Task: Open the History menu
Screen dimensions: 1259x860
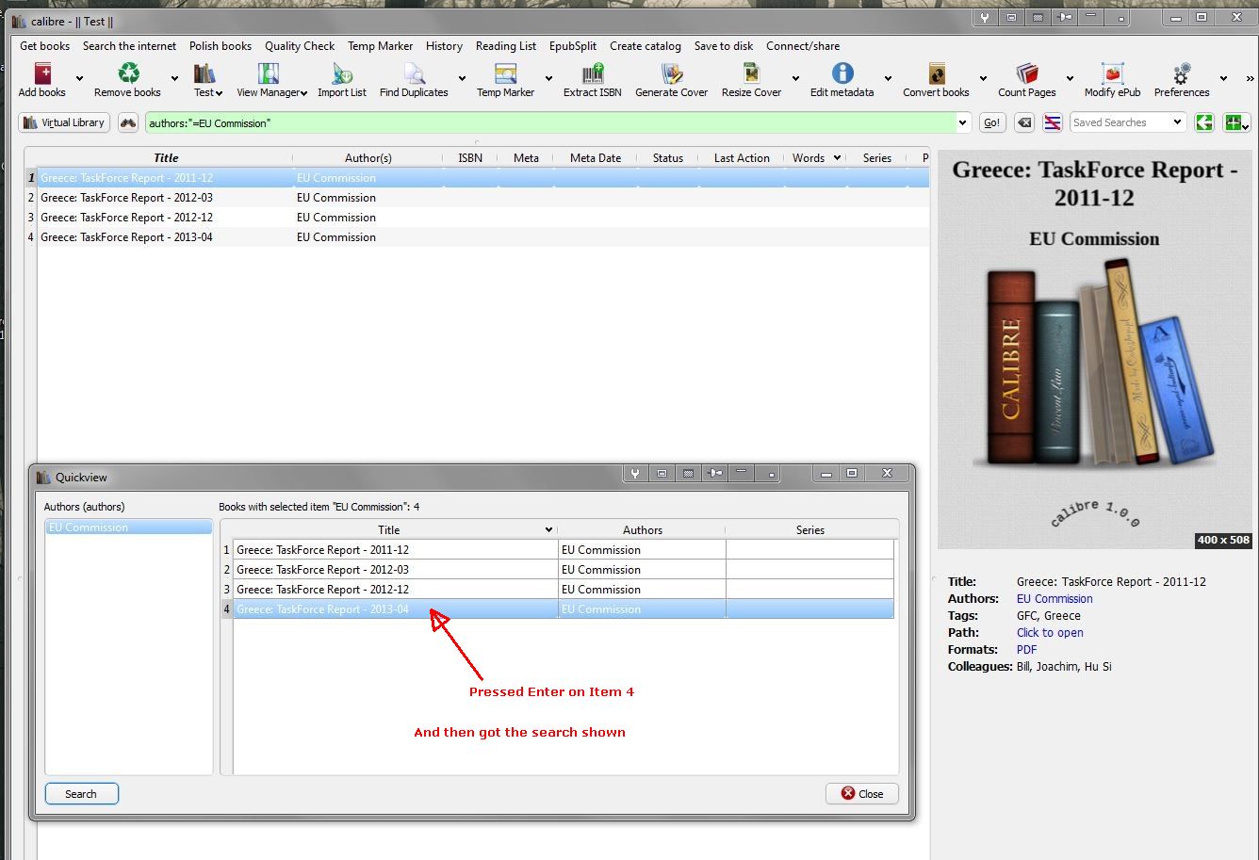Action: click(x=444, y=46)
